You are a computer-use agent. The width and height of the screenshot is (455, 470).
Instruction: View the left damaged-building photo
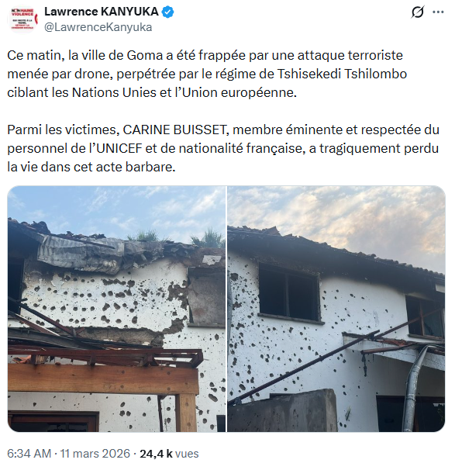pos(116,309)
